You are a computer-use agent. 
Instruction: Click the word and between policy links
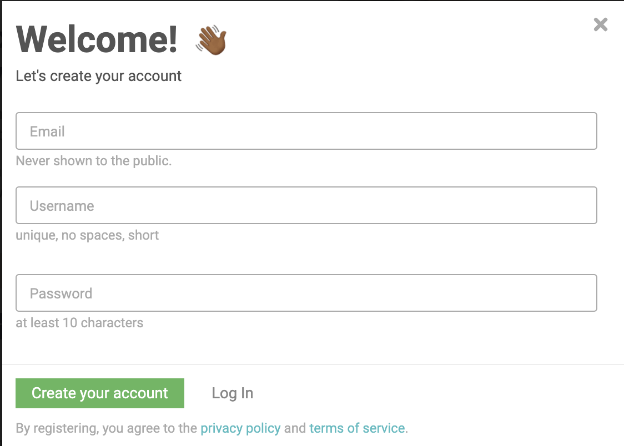point(295,428)
